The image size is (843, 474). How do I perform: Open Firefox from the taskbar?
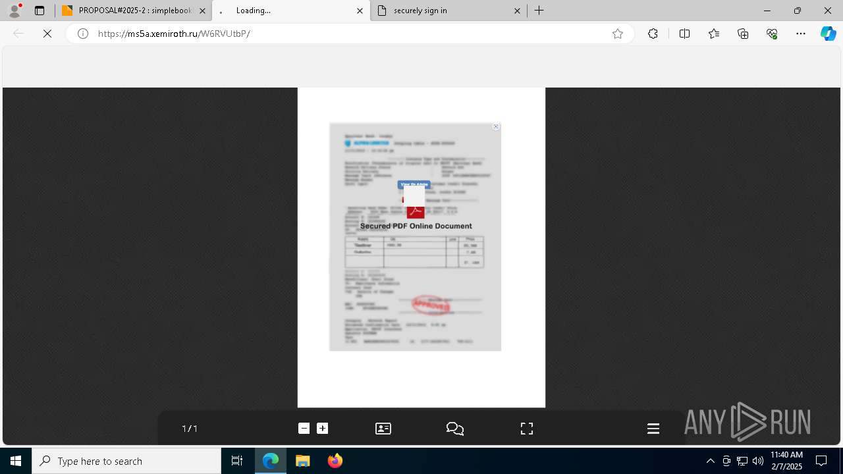(x=335, y=461)
